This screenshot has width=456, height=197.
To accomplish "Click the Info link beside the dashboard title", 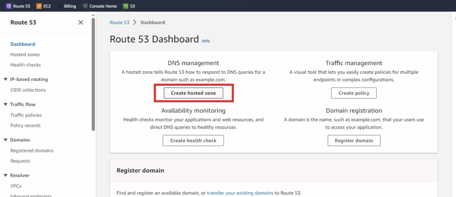I will (206, 41).
